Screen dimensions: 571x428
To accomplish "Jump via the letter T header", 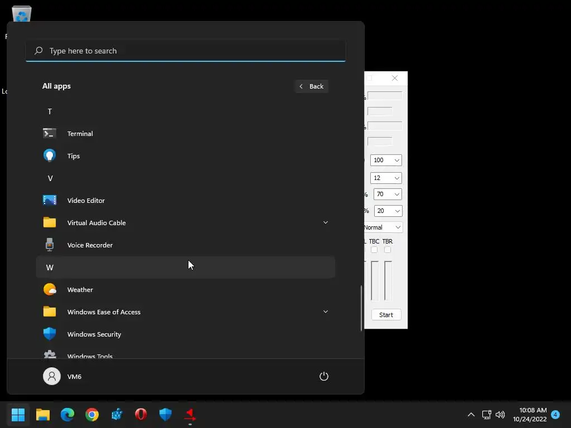I will point(50,111).
